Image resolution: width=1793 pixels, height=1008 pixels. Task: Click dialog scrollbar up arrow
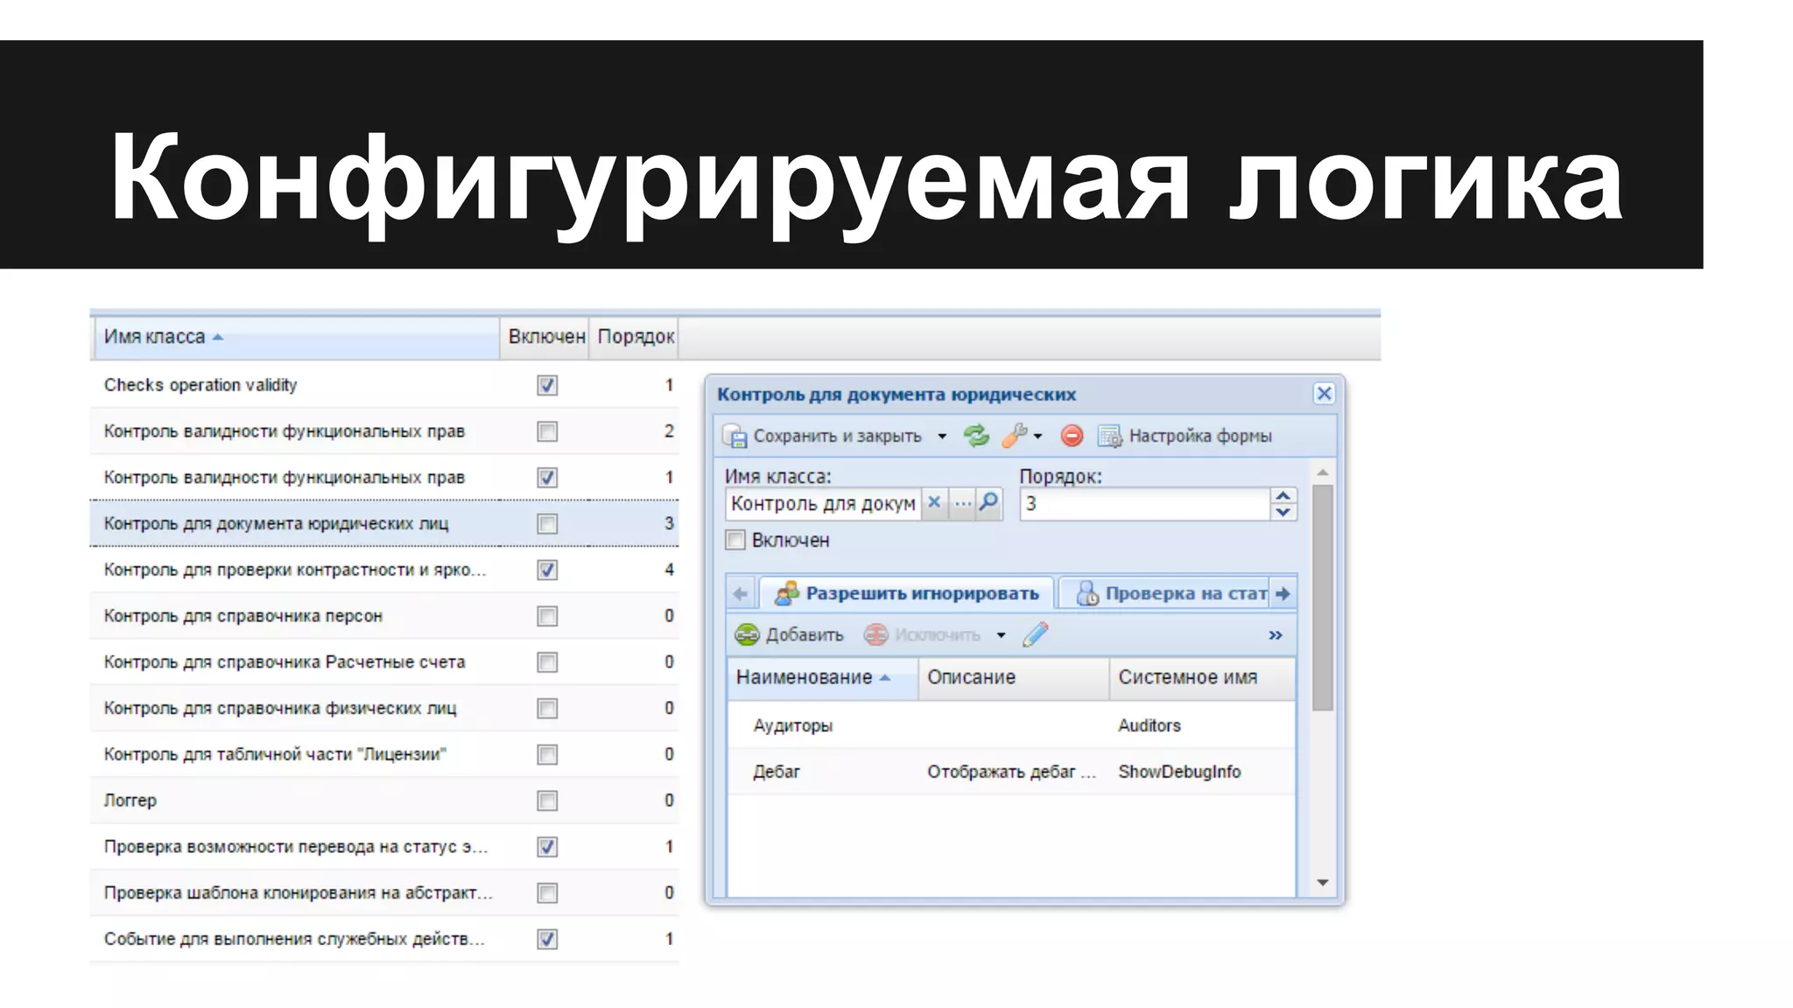pyautogui.click(x=1323, y=472)
